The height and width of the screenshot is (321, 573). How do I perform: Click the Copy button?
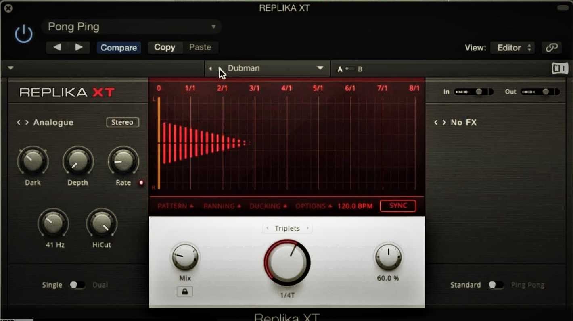[164, 47]
